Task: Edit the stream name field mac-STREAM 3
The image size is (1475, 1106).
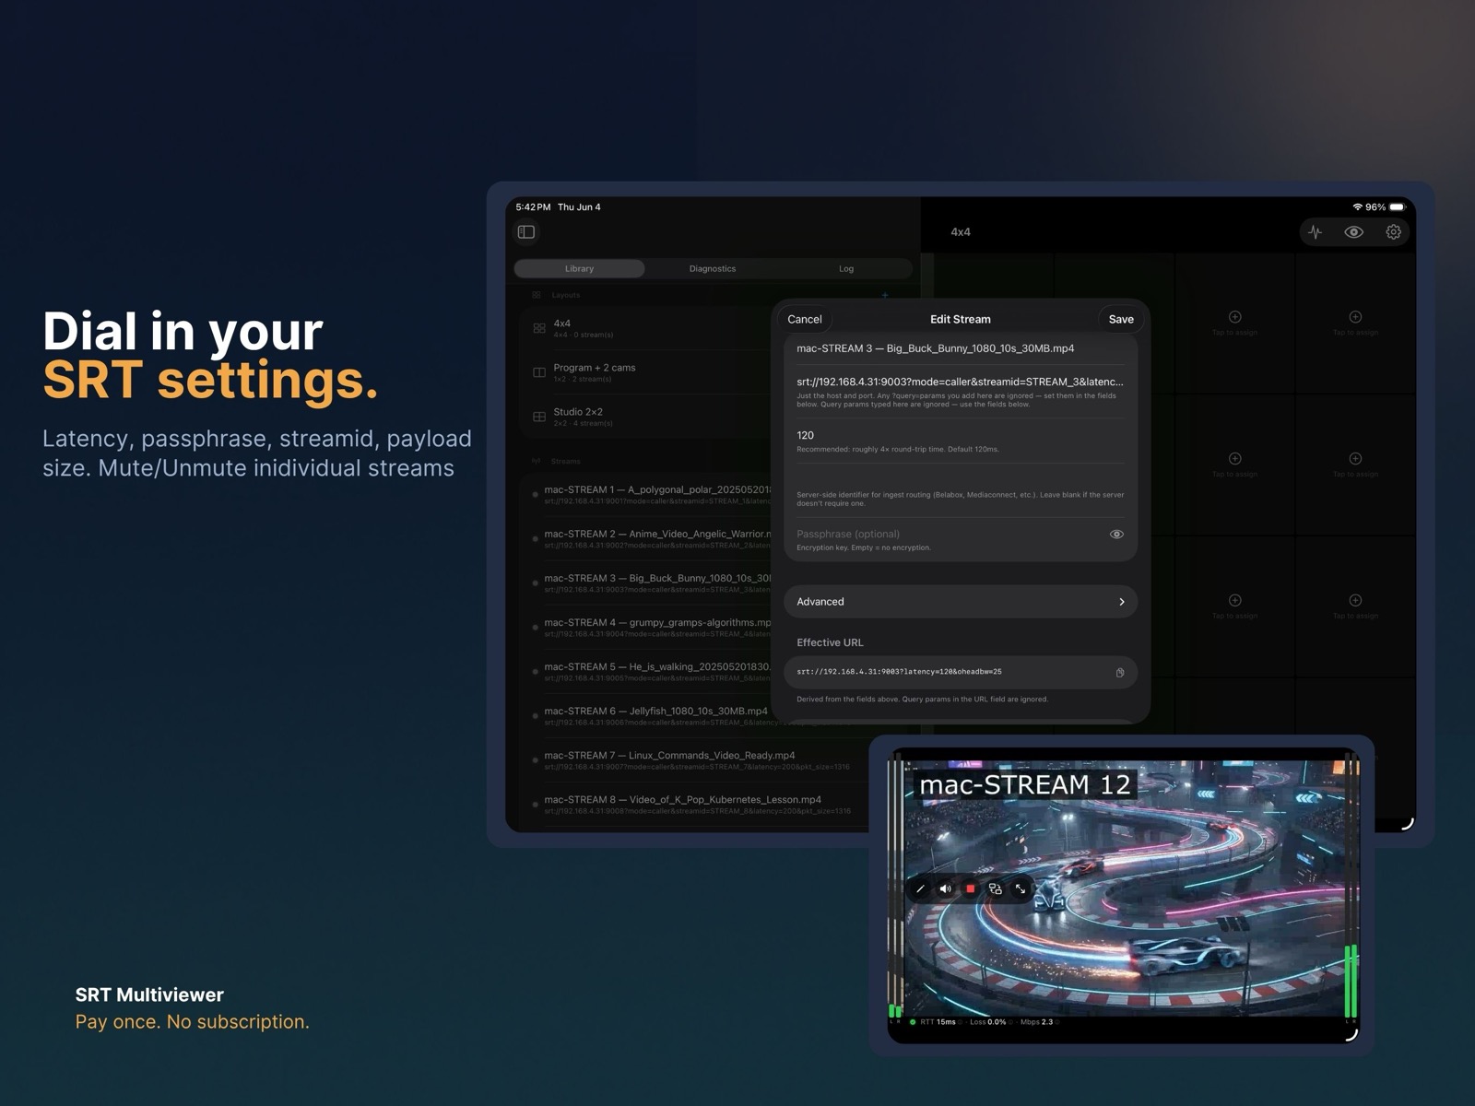Action: coord(961,348)
